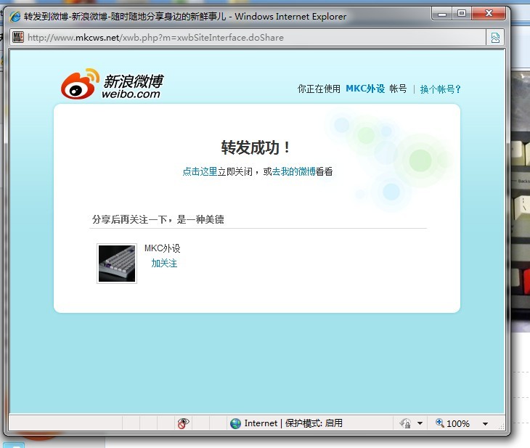
Task: Click 点击这里 to close the window
Action: click(200, 171)
